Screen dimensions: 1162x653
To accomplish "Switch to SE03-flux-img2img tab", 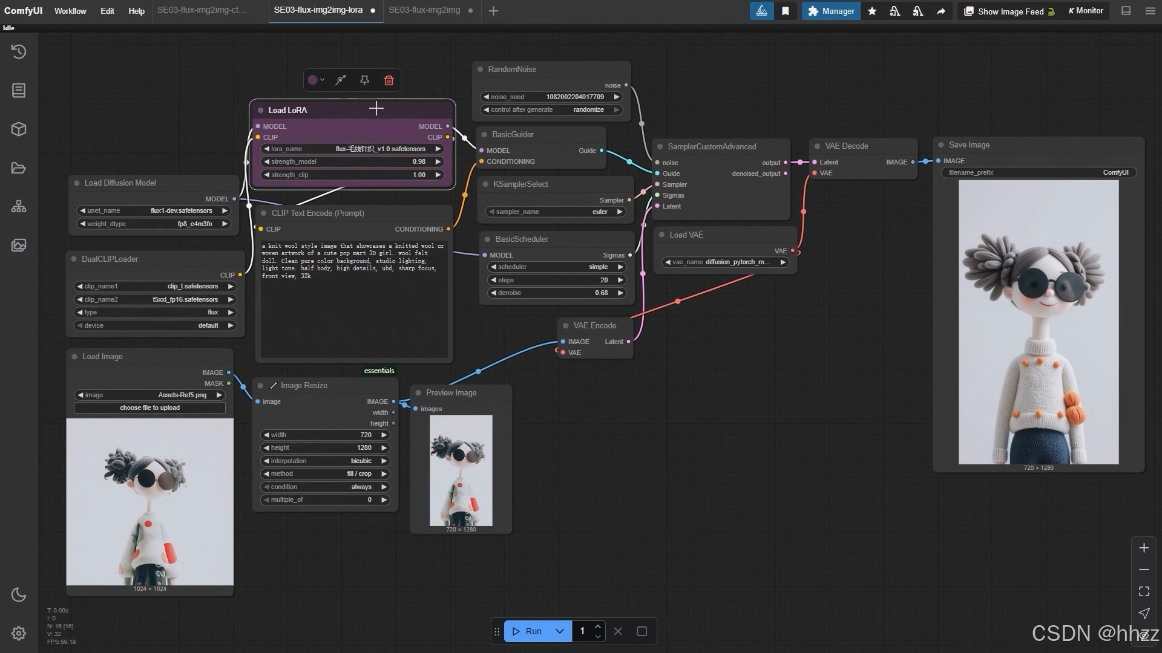I will click(x=424, y=10).
